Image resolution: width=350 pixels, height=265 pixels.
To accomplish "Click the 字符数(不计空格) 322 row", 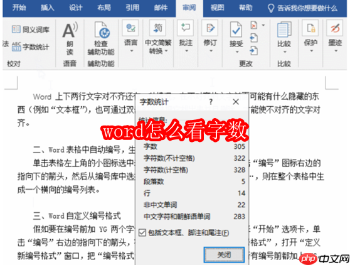I will 194,158.
